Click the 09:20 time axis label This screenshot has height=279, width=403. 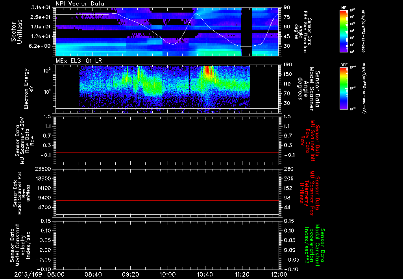[130, 274]
